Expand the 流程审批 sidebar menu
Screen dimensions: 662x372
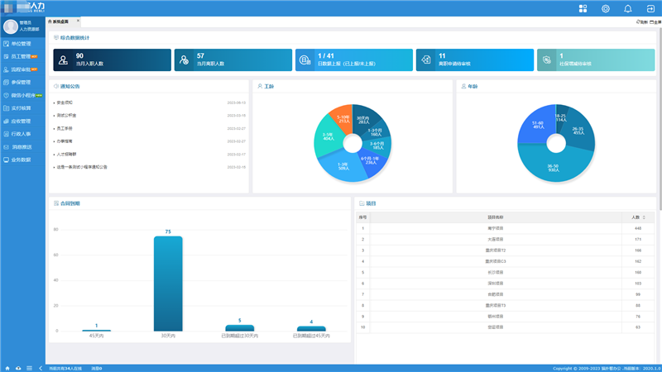pyautogui.click(x=22, y=69)
